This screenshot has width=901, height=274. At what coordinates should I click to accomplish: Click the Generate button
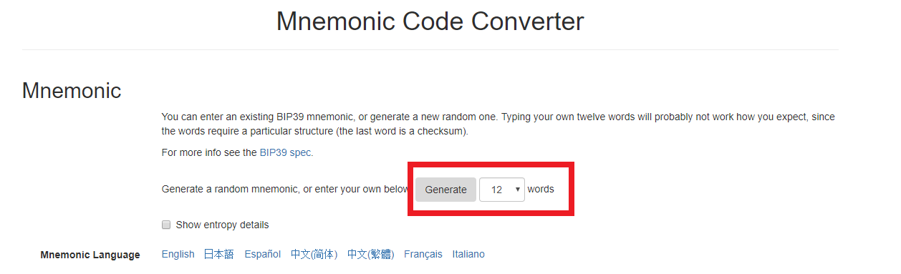coord(445,190)
